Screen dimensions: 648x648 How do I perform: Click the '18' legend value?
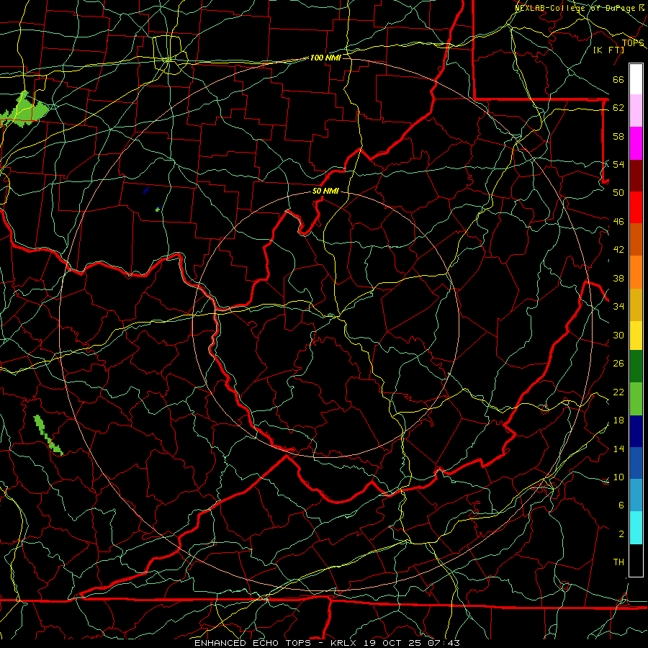pyautogui.click(x=618, y=420)
